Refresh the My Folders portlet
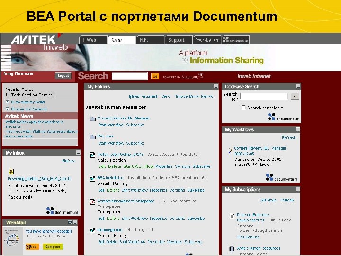The image size is (341, 256). click(x=208, y=96)
